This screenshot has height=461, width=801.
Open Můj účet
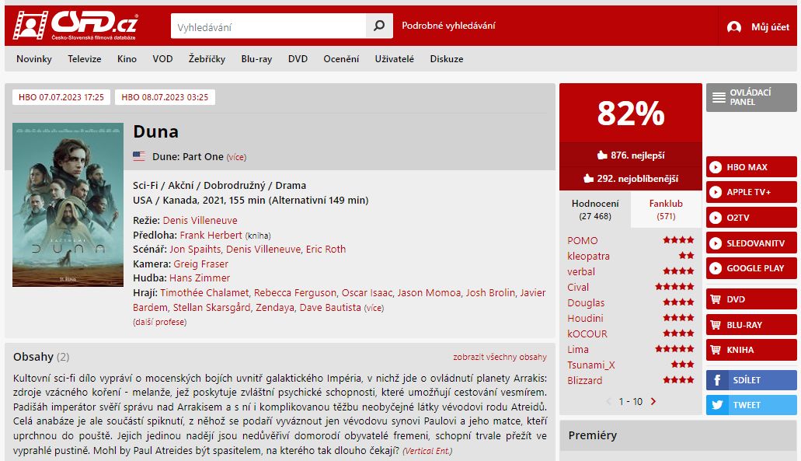770,27
